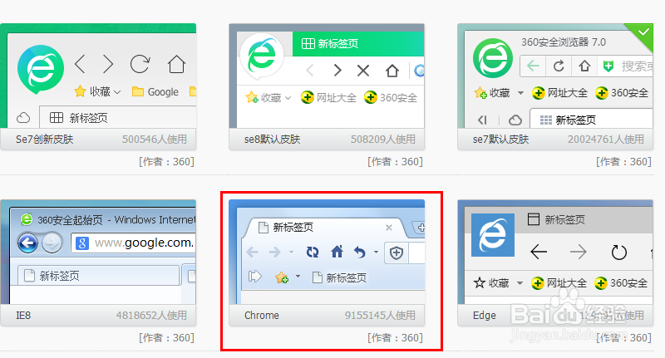Click the 500546人使用 usage count
Image resolution: width=665 pixels, height=358 pixels.
pos(155,139)
